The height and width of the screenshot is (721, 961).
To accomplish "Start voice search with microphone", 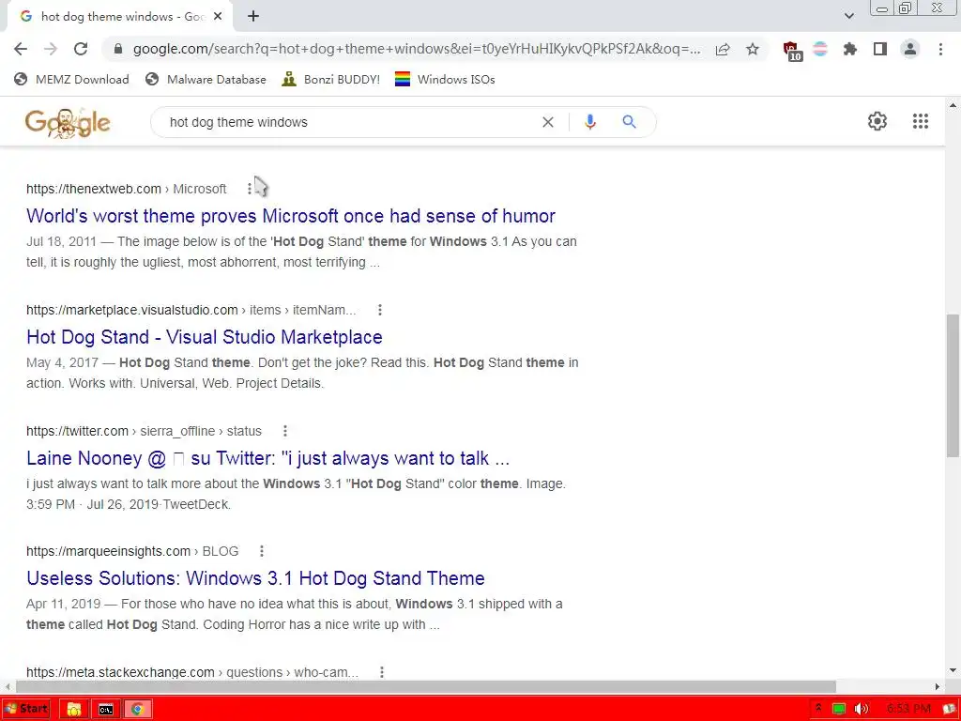I will click(x=590, y=122).
